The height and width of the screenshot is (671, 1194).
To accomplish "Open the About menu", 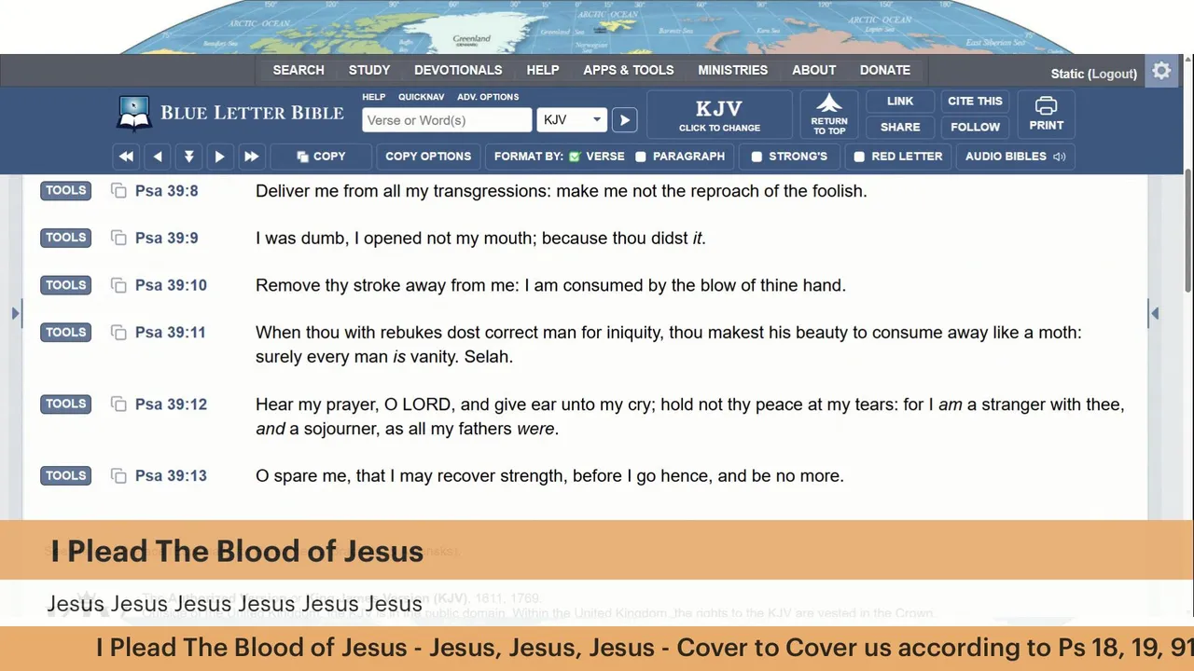I will point(814,70).
